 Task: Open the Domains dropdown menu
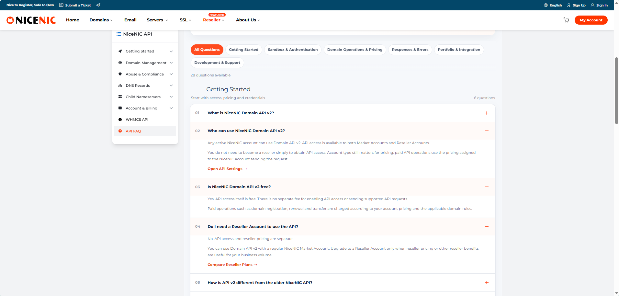(101, 20)
